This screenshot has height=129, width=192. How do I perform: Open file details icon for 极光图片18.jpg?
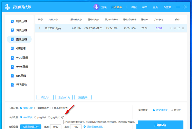[x=175, y=28]
